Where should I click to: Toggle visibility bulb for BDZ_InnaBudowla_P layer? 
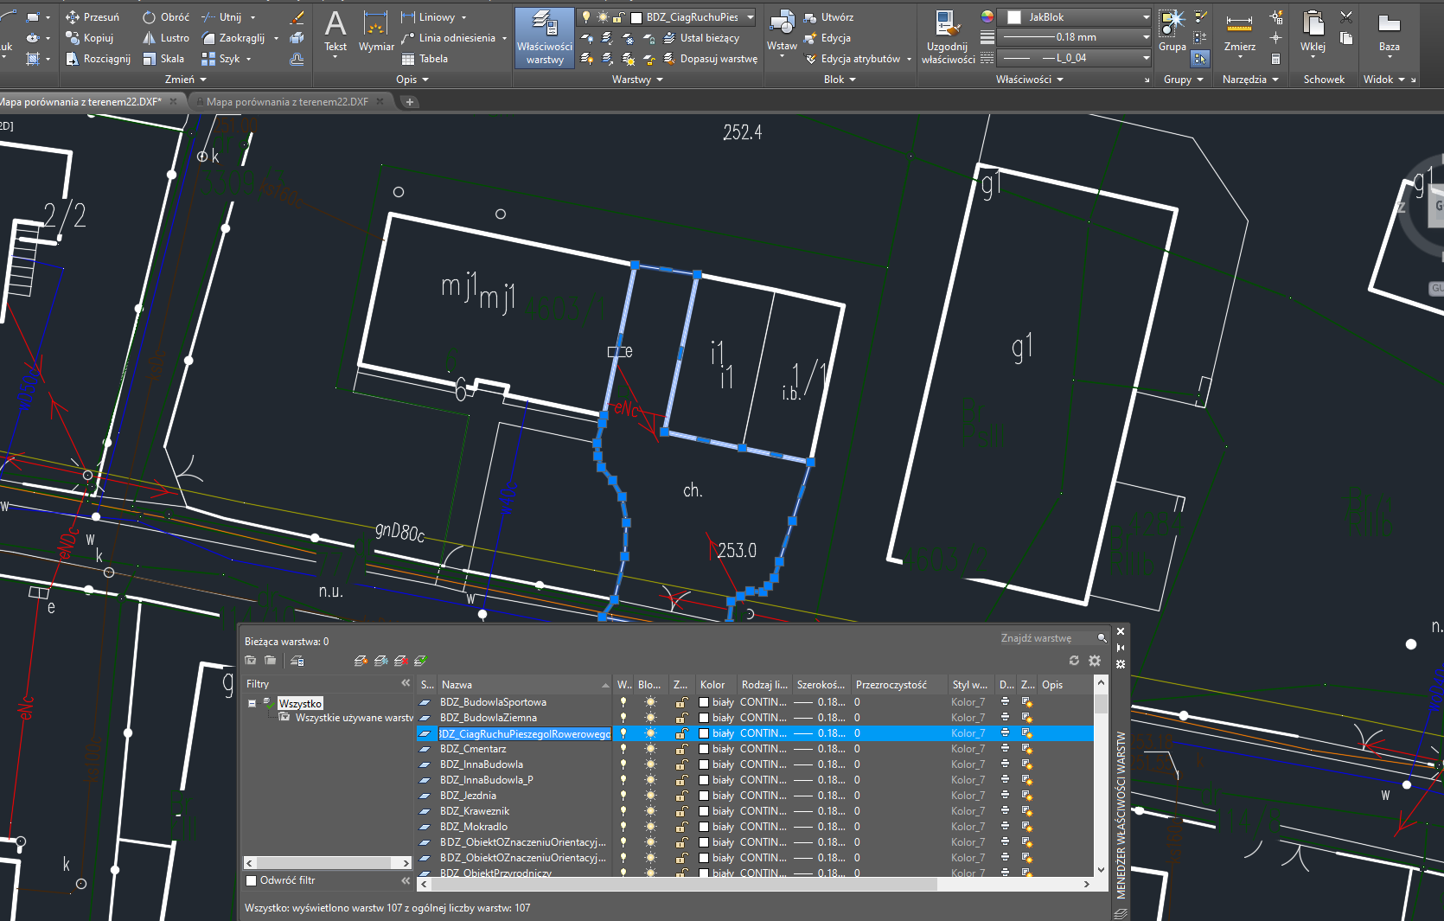click(623, 780)
